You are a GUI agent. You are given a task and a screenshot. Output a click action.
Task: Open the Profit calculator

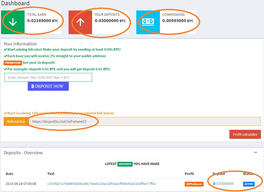tap(245, 134)
